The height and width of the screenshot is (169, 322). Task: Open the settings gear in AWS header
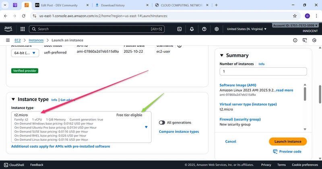pos(217,29)
